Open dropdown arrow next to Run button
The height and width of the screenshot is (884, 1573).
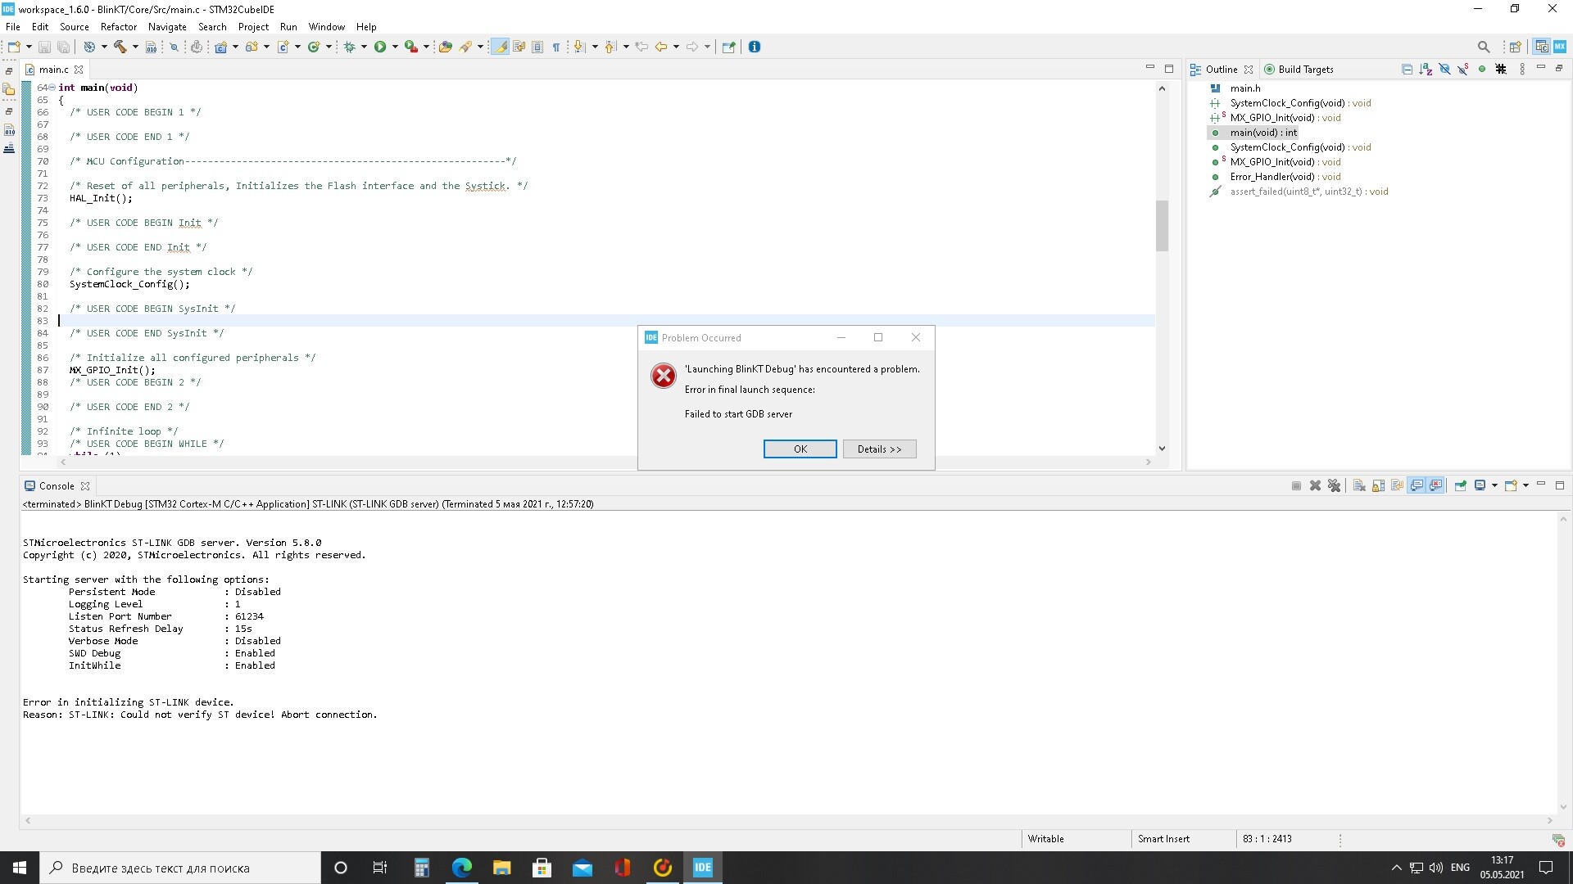[395, 47]
